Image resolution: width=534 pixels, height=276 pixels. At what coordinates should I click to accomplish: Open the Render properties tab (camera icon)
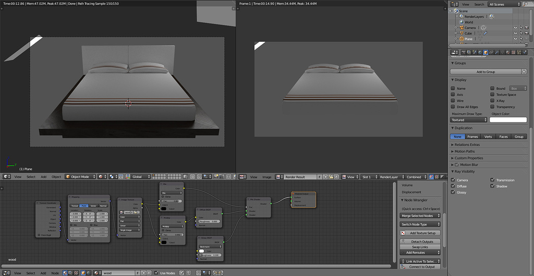(x=464, y=52)
